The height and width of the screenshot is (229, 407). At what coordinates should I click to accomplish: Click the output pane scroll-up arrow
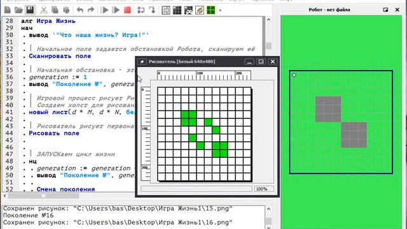[268, 209]
